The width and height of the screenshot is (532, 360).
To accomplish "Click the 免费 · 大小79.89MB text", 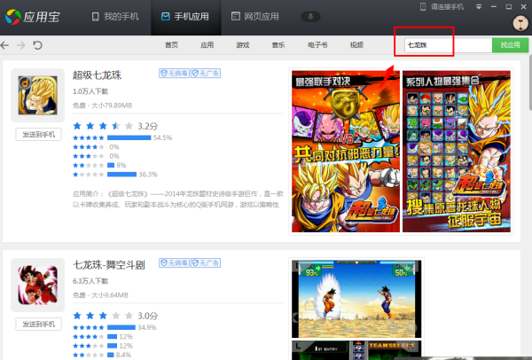I will (102, 106).
